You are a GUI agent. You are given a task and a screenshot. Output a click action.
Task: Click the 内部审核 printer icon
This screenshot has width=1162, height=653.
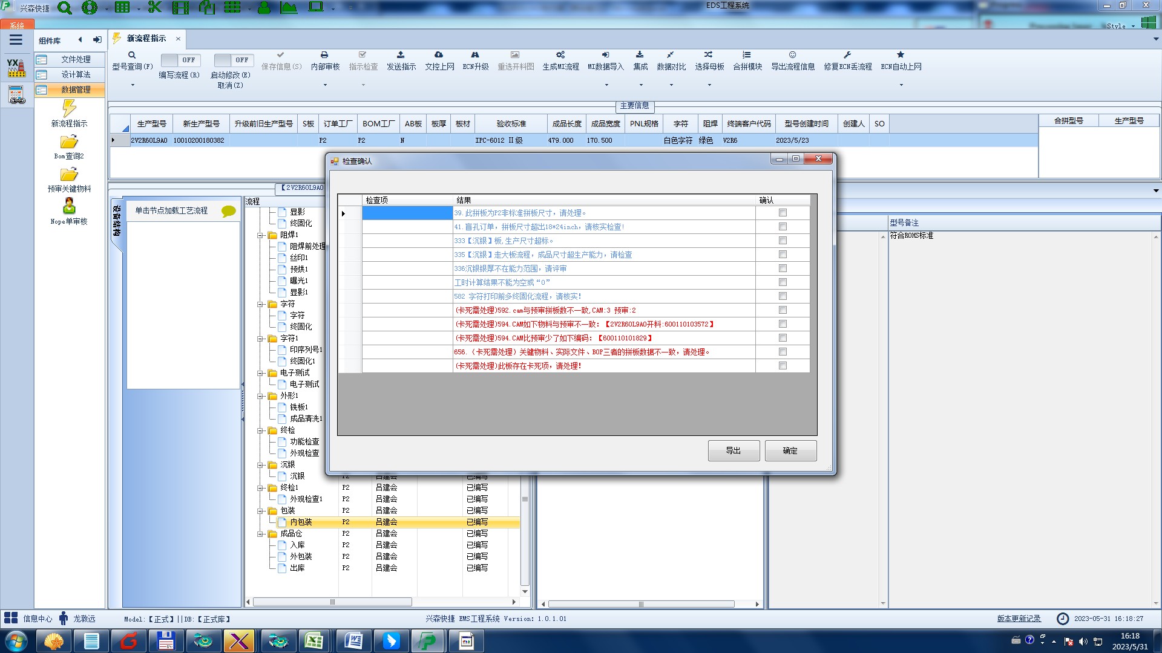click(x=324, y=55)
